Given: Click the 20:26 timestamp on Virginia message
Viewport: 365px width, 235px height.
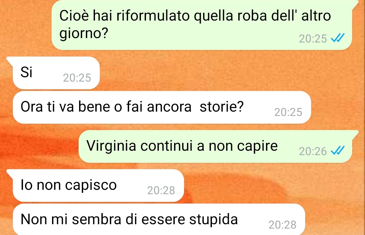Looking at the screenshot, I should (313, 151).
